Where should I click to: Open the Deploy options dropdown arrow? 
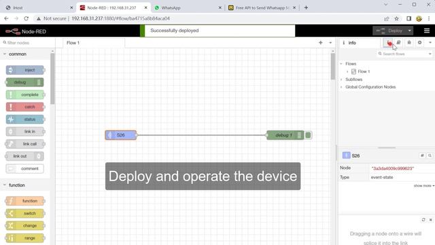tap(410, 31)
